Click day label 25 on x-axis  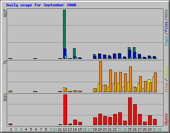pyautogui.click(x=129, y=129)
